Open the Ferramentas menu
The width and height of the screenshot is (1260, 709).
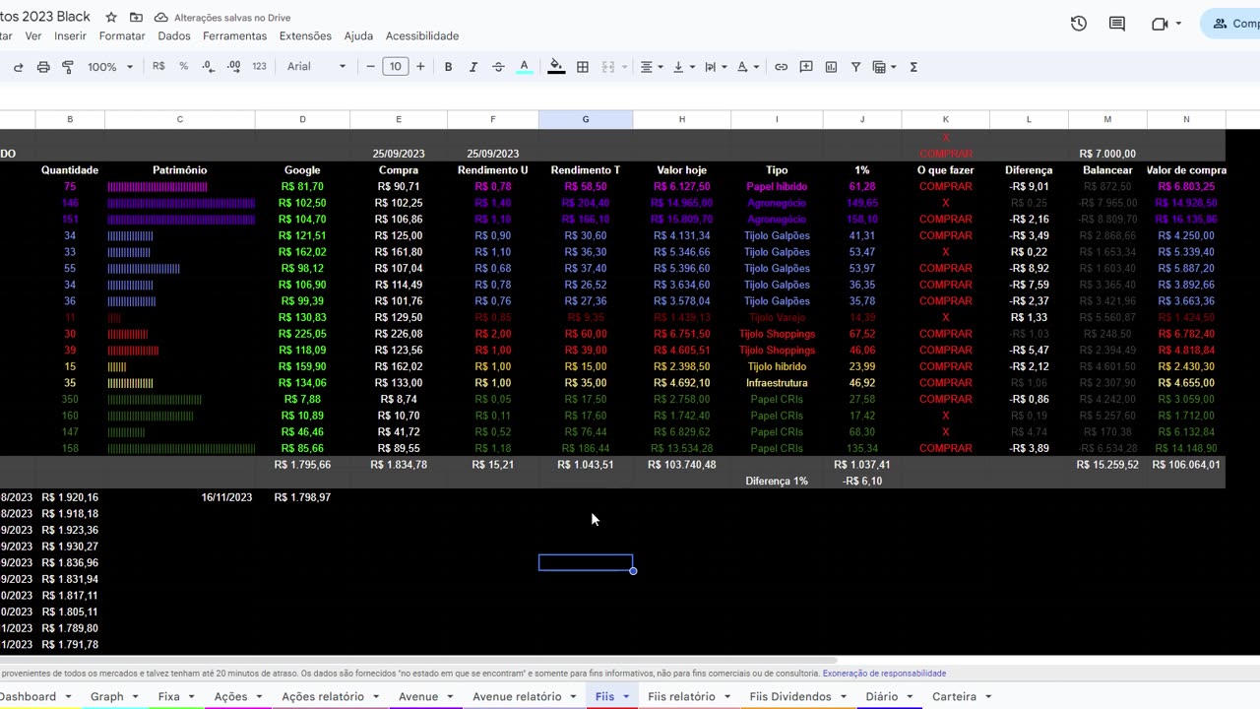235,35
